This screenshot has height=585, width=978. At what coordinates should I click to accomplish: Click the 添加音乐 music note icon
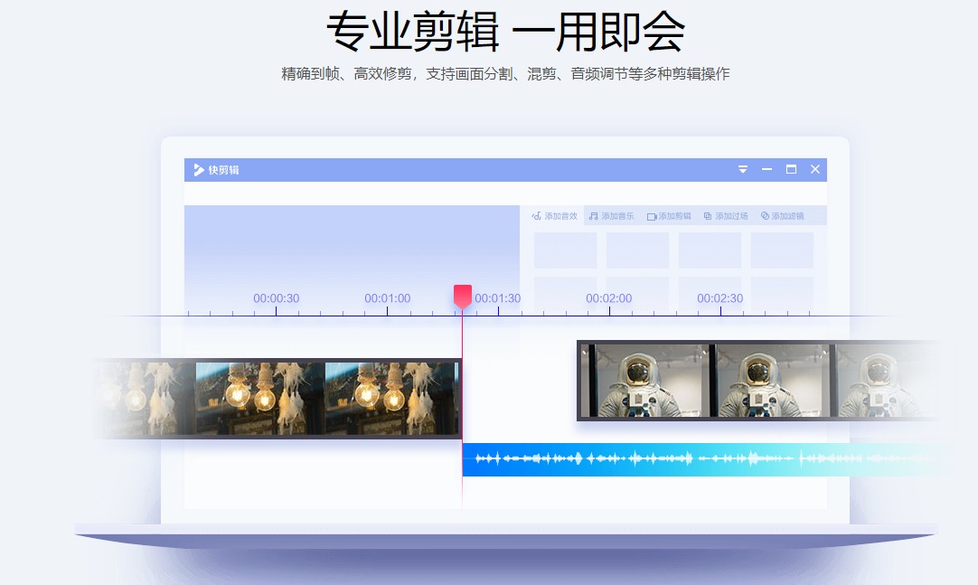click(593, 215)
